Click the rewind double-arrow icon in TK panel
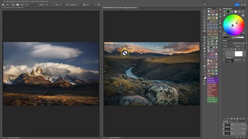248x139 pixels. [209, 15]
